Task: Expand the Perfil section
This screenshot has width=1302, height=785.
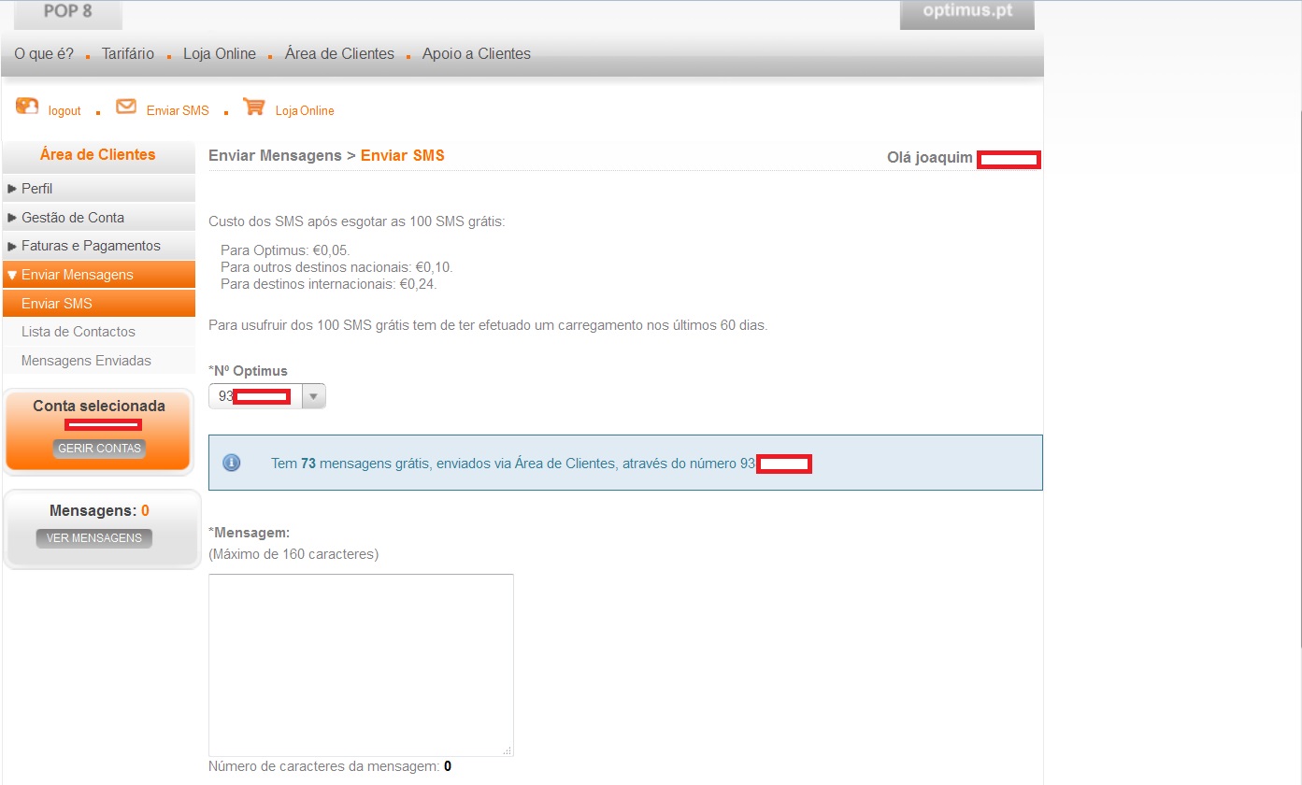Action: (99, 189)
